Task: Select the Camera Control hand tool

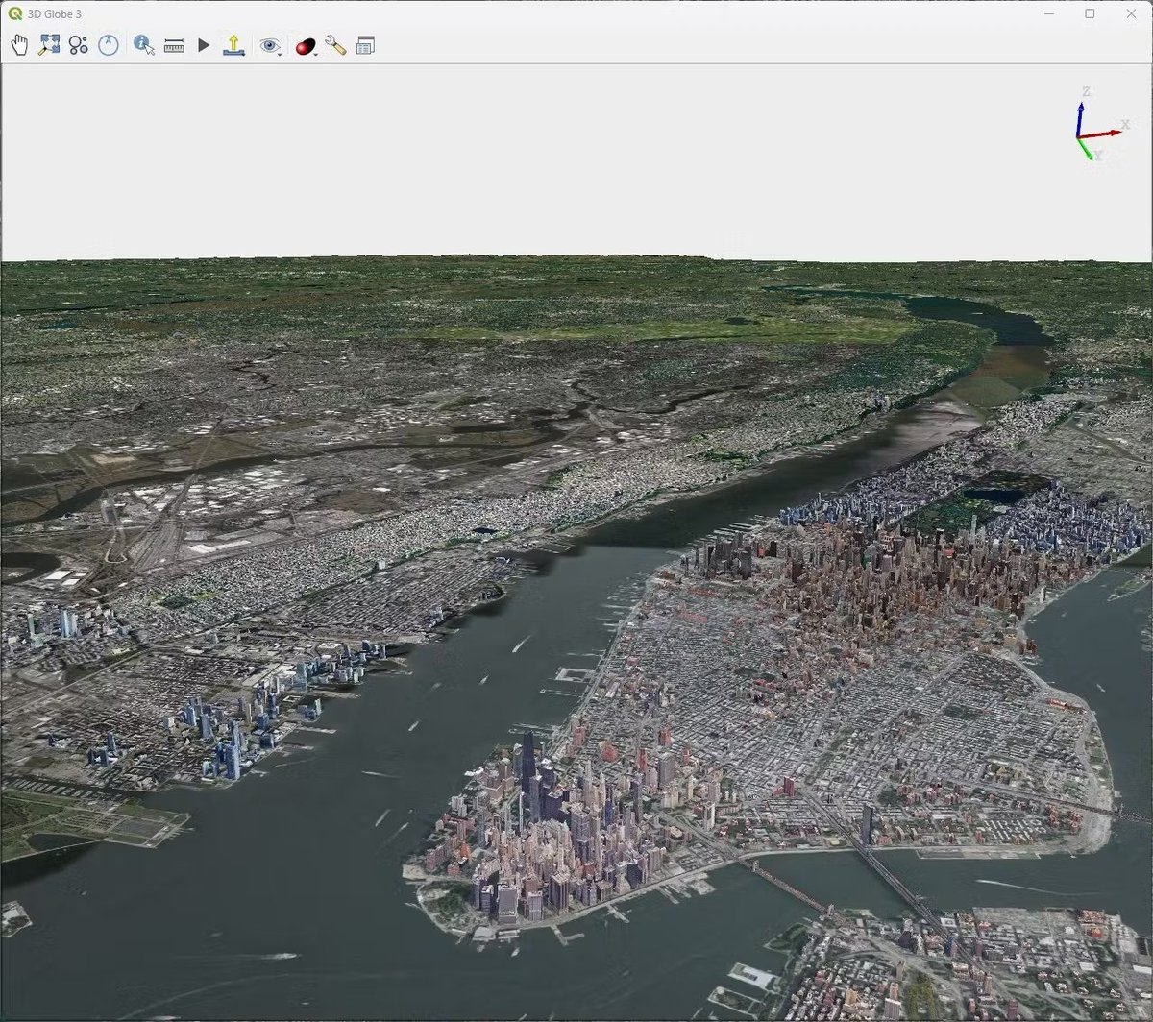Action: click(x=19, y=43)
